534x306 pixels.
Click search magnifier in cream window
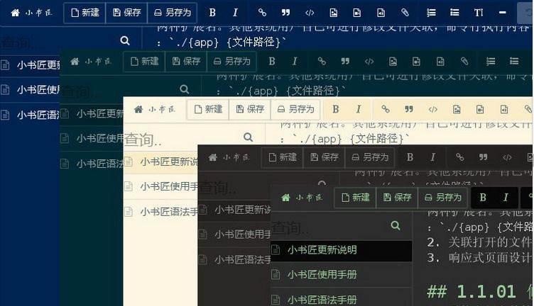pos(249,137)
